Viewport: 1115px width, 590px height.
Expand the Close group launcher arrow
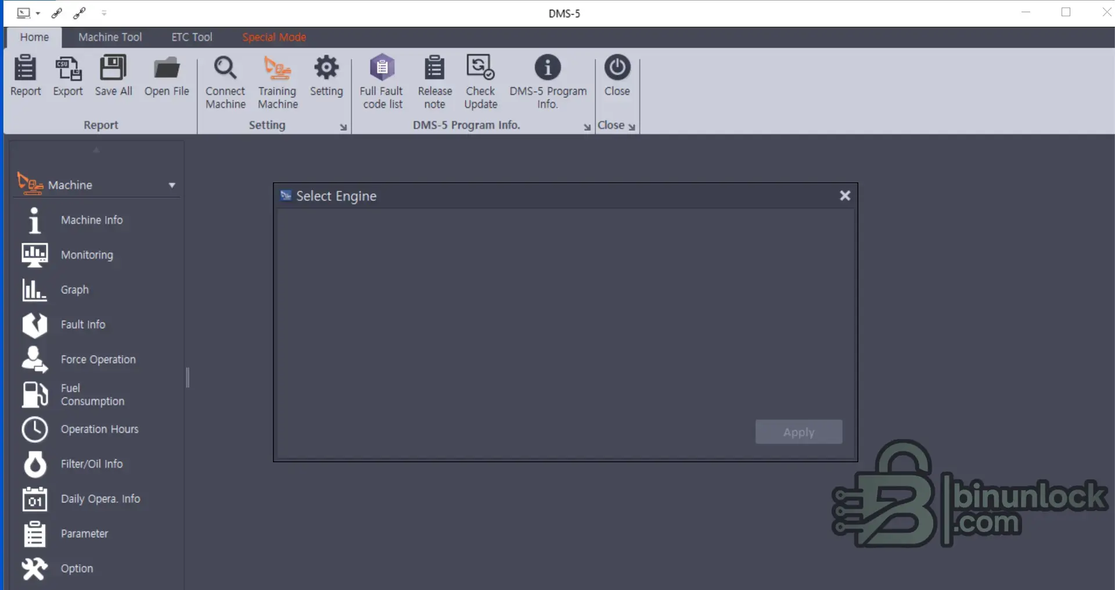[632, 127]
